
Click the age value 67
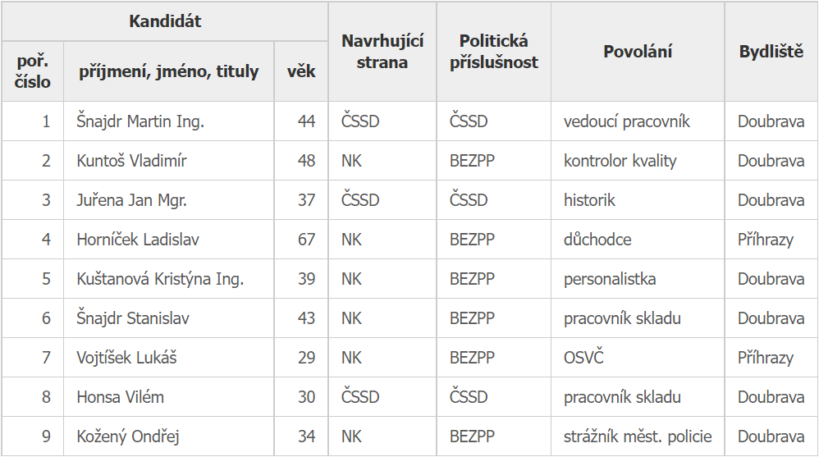click(306, 240)
